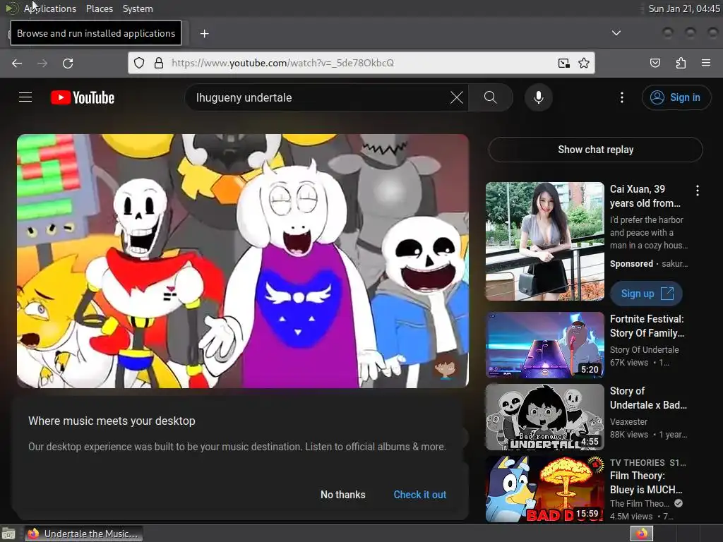Viewport: 723px width, 542px height.
Task: Click Check it out in promo
Action: click(x=419, y=495)
